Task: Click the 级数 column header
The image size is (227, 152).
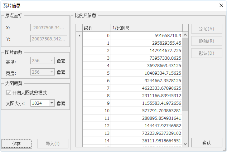Action: point(97,28)
